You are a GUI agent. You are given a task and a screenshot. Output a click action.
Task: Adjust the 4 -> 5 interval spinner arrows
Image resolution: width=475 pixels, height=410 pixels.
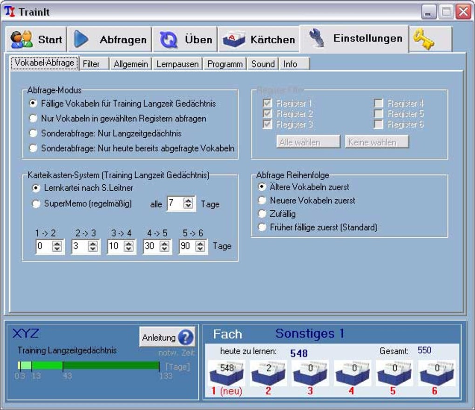pos(164,246)
